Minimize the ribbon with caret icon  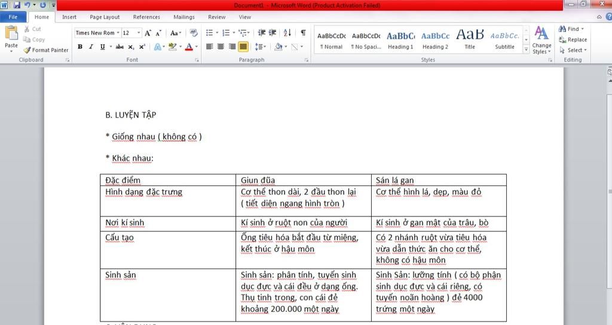[x=599, y=17]
